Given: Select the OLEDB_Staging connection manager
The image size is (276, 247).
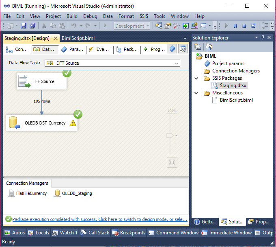Looking at the screenshot, I should tap(73, 193).
